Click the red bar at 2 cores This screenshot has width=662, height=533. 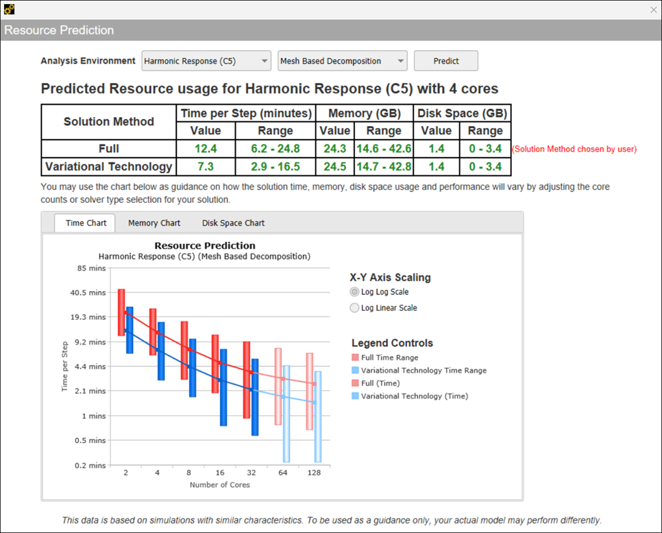[121, 312]
